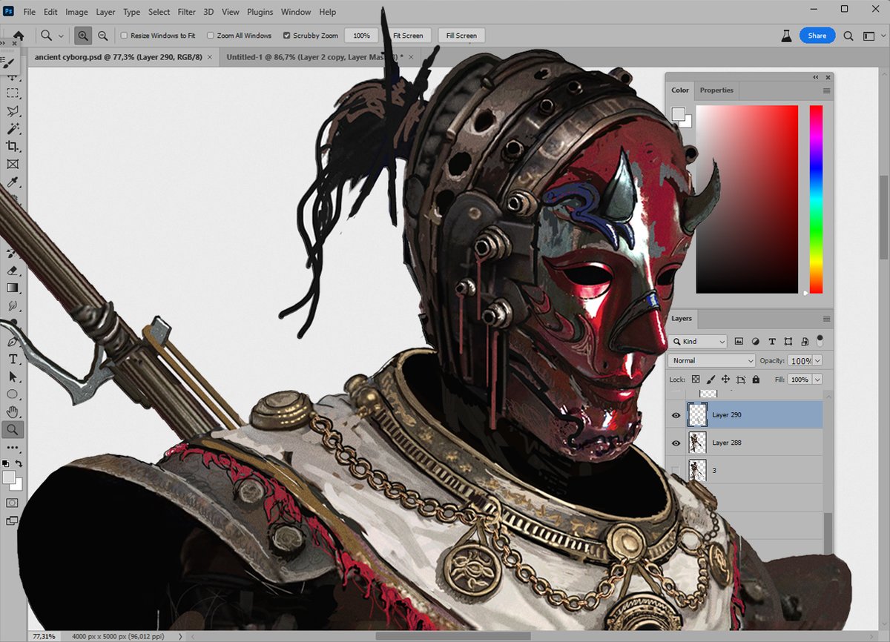Open the Image menu
Screen dimensions: 890x642
click(76, 12)
